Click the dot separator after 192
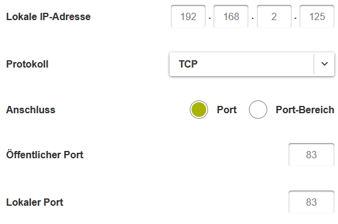Screen dimensions: 338x224 [209, 18]
